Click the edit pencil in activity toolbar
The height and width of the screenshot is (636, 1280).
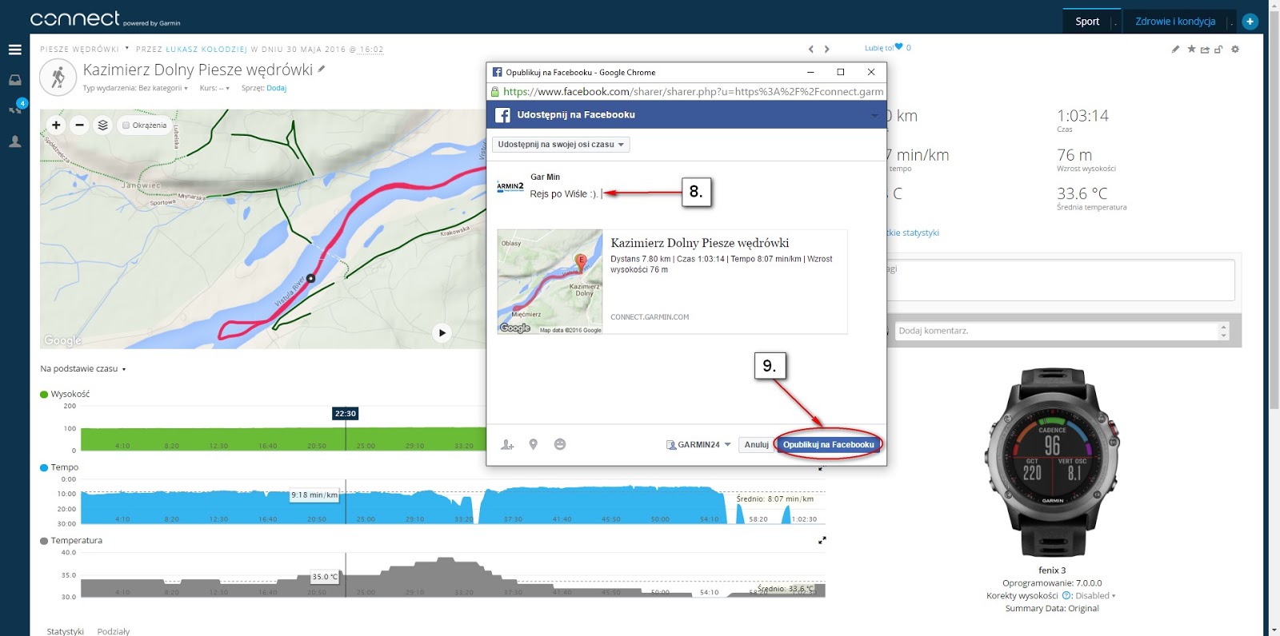click(1175, 49)
